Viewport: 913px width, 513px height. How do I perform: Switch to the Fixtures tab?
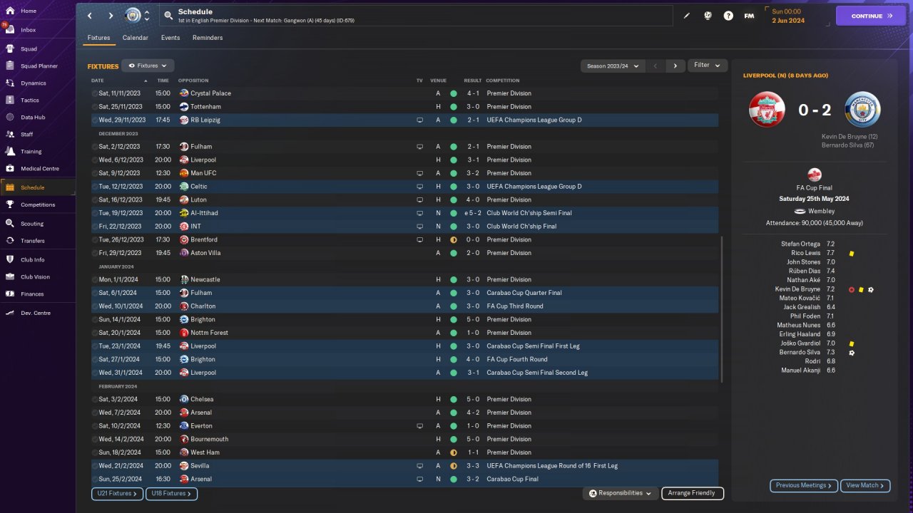[98, 38]
